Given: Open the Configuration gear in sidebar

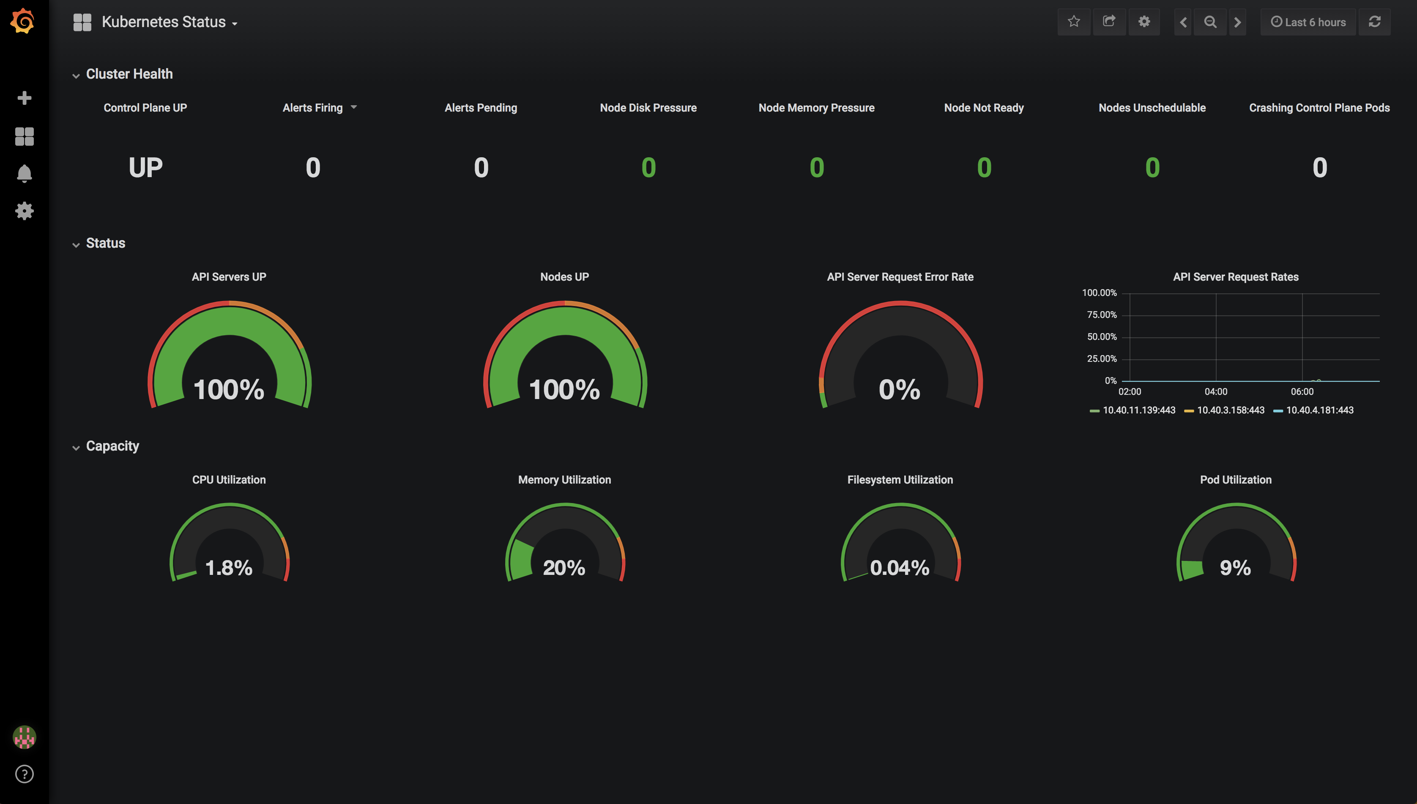Looking at the screenshot, I should (x=24, y=211).
